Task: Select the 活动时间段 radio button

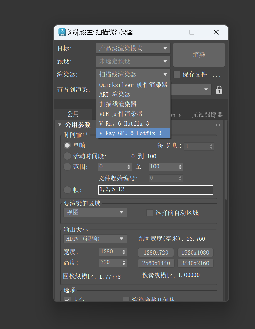Action: pos(67,156)
